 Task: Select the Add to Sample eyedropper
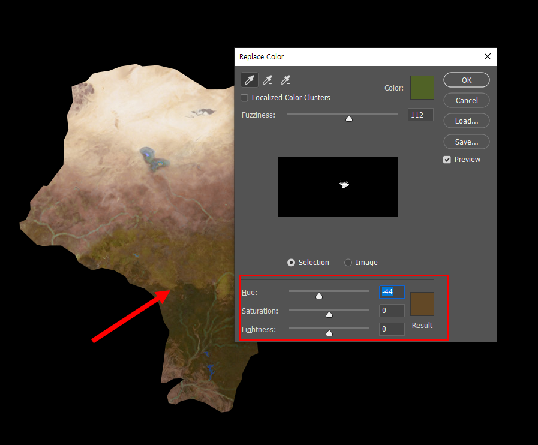coord(268,80)
